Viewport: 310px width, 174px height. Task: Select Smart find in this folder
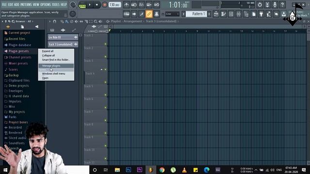point(56,60)
